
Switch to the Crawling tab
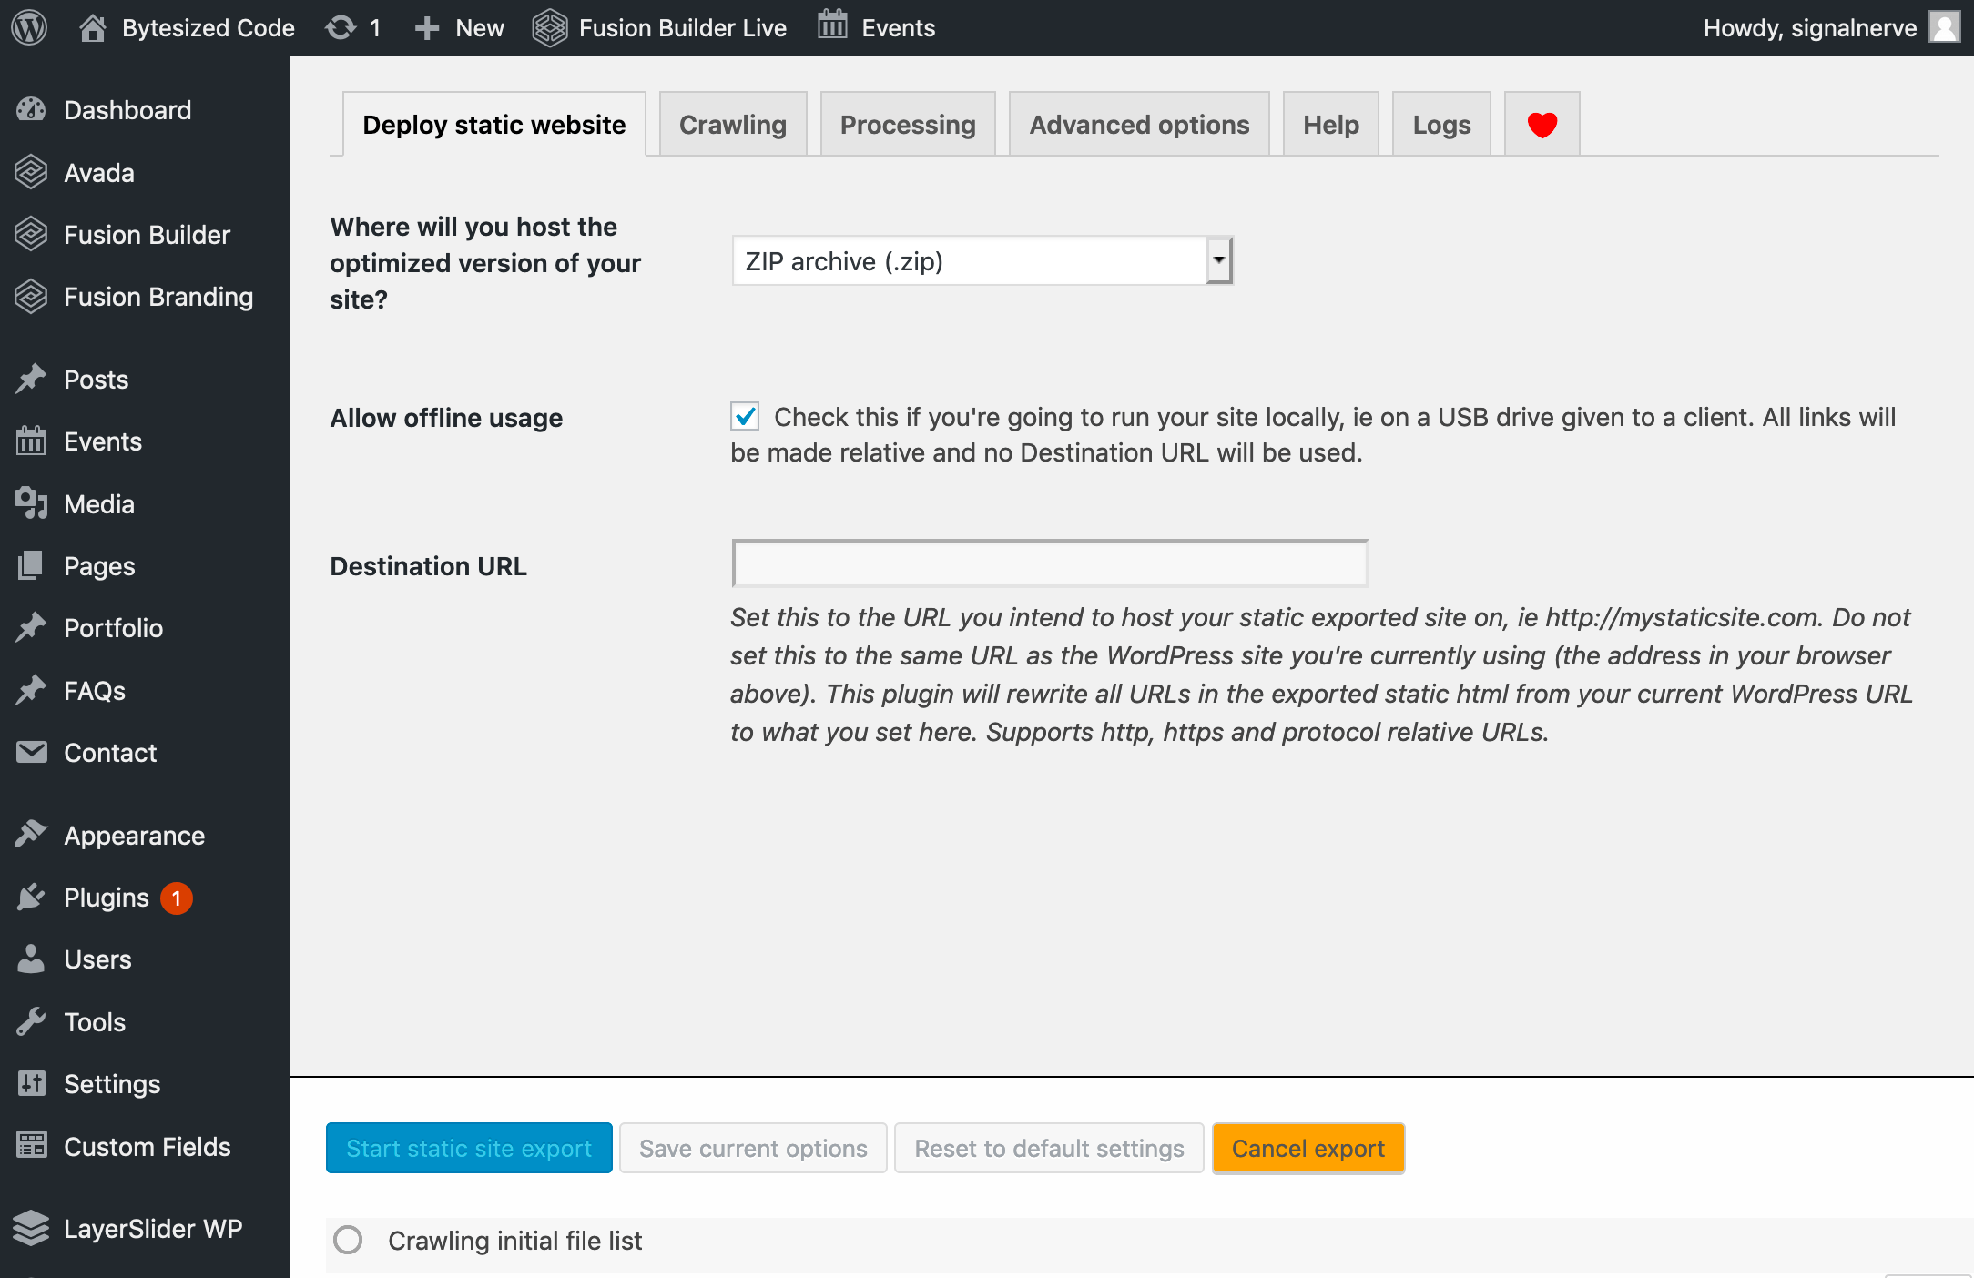coord(732,124)
